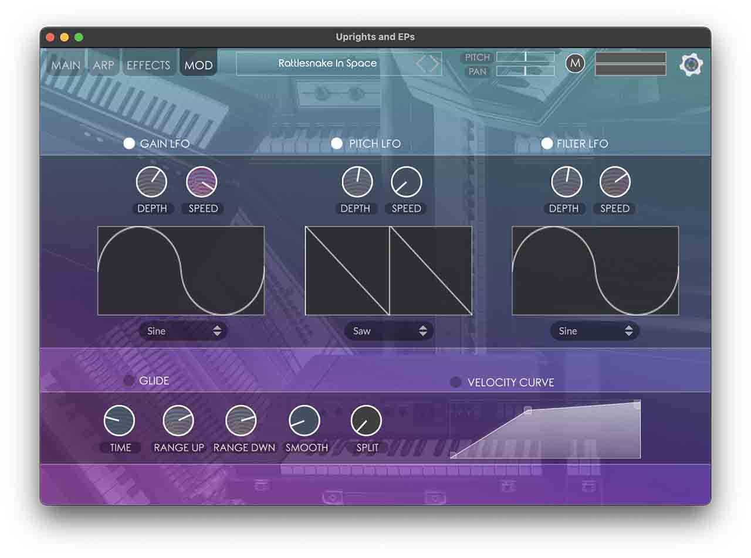The height and width of the screenshot is (558, 751).
Task: Toggle the Gain LFO on/off
Action: 129,144
